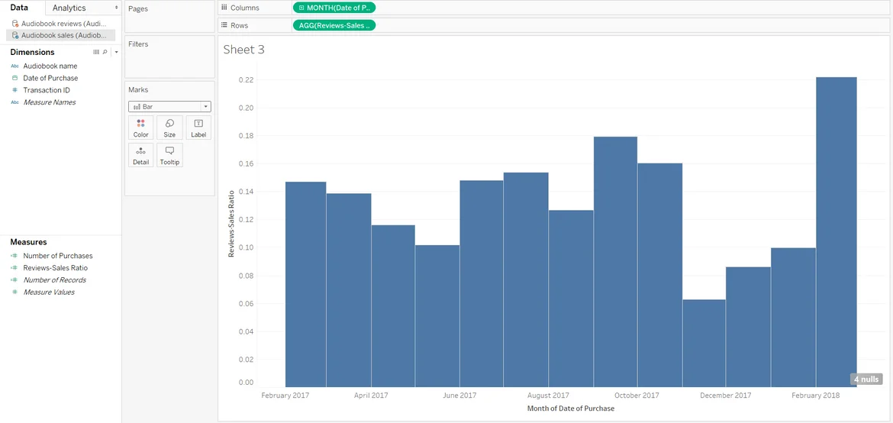Click the tallest bar for February 2018
Viewport: 893px width, 423px height.
coord(836,229)
